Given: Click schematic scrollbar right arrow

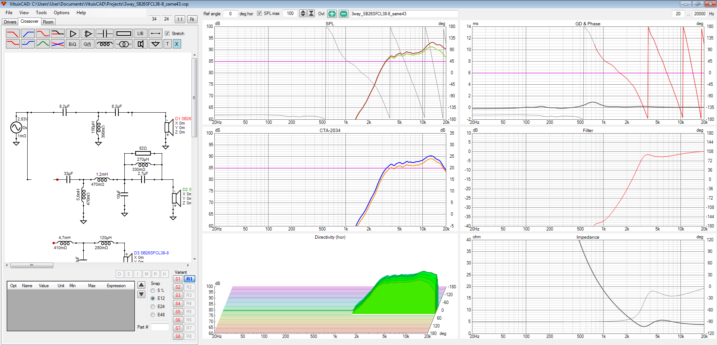Looking at the screenshot, I should 188,266.
